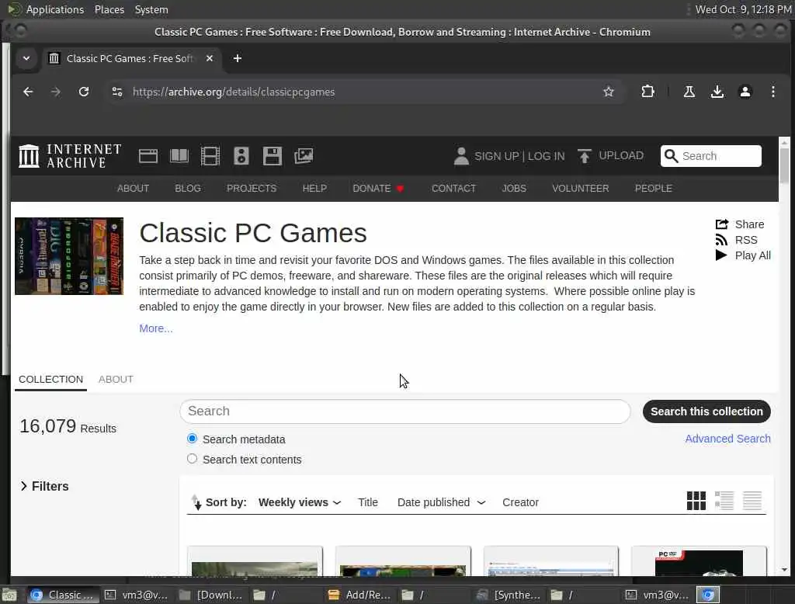The height and width of the screenshot is (604, 795).
Task: Click the user avatar beside Sign Up
Action: (461, 156)
